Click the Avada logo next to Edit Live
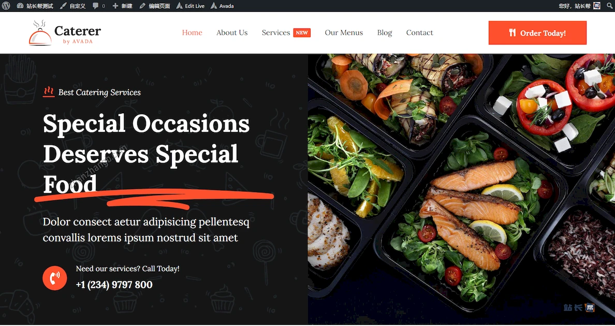 [x=179, y=6]
